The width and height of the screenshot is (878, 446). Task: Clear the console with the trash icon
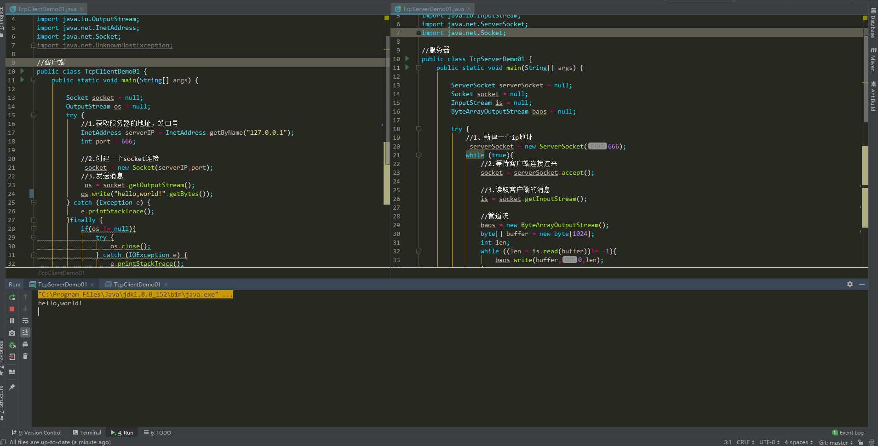(25, 356)
